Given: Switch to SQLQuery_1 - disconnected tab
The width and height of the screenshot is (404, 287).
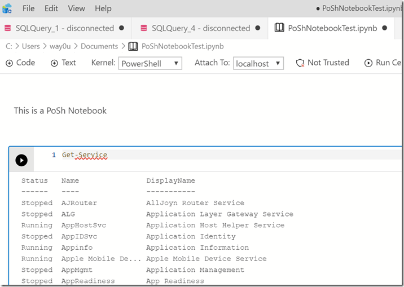Looking at the screenshot, I should [x=65, y=28].
